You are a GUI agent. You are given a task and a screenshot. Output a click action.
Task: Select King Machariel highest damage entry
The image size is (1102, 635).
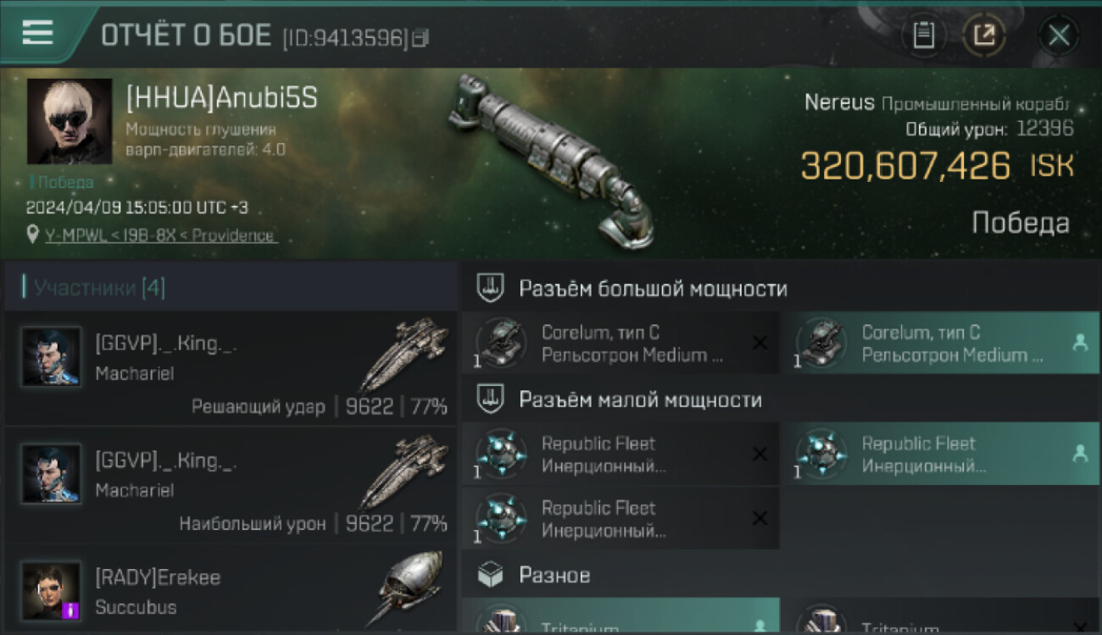231,484
